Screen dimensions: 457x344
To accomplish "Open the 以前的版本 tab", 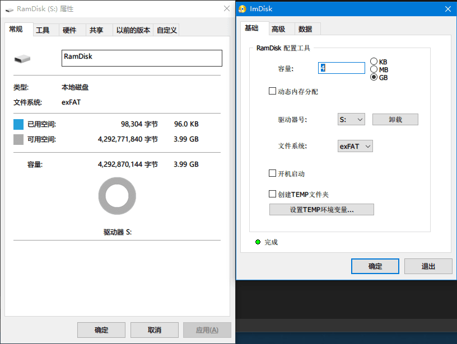I will tap(133, 30).
